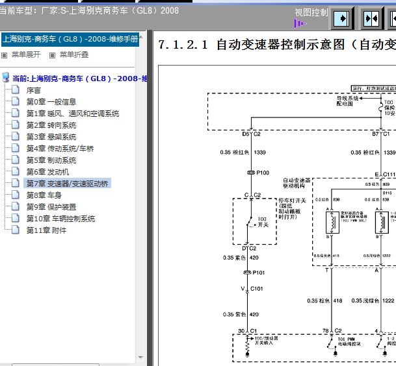
Task: Click the P101 connector label in diagram
Action: click(259, 273)
